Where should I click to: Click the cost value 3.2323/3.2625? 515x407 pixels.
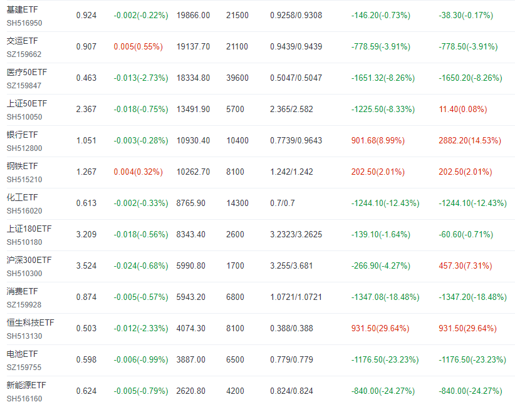click(296, 234)
